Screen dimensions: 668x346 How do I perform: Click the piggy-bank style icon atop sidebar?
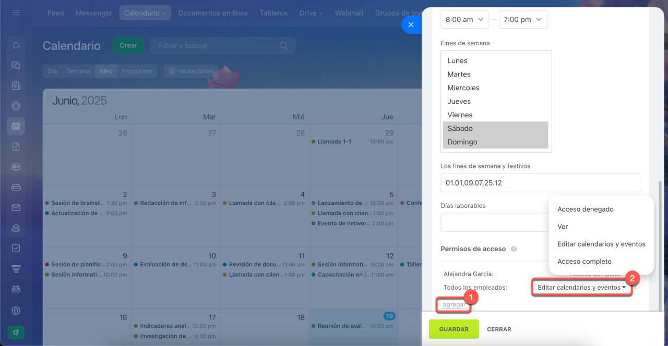(x=16, y=45)
